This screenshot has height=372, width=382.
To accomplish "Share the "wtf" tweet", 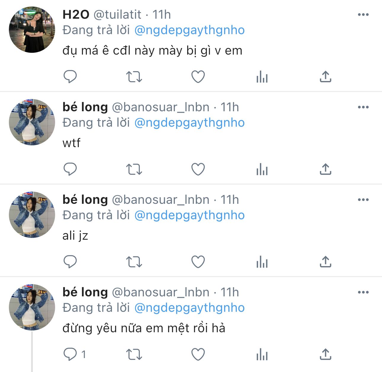I will pyautogui.click(x=325, y=169).
